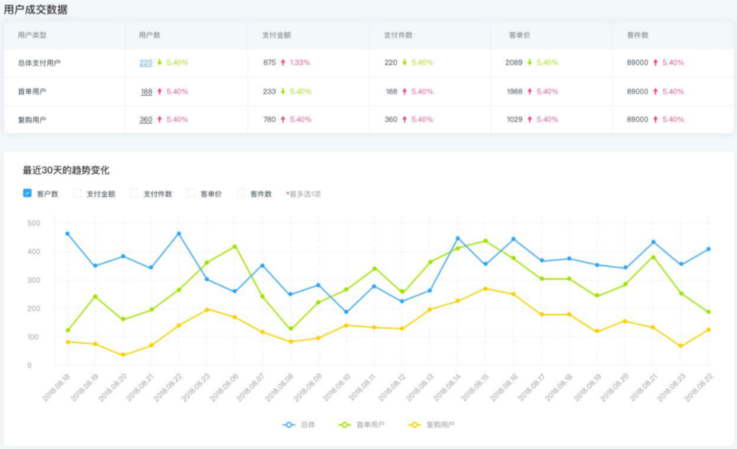
Task: Click the green down arrow next to 233
Action: [x=283, y=91]
